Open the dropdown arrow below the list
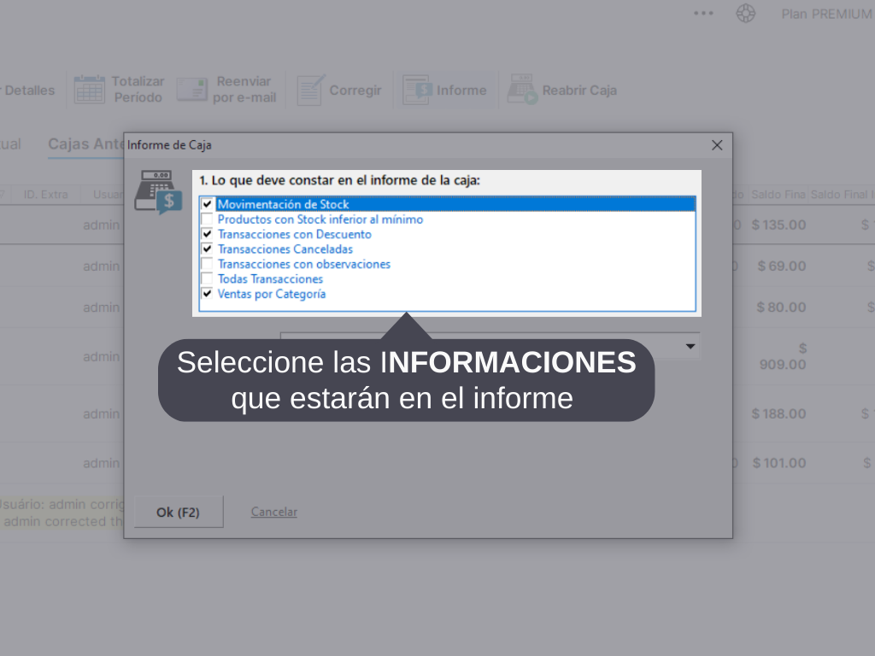The width and height of the screenshot is (875, 656). pyautogui.click(x=690, y=347)
